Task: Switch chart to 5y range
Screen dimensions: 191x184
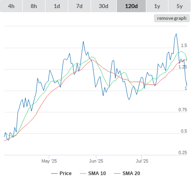Action: (x=180, y=6)
